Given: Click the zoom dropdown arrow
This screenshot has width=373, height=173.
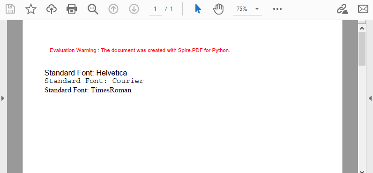Looking at the screenshot, I should (x=257, y=9).
